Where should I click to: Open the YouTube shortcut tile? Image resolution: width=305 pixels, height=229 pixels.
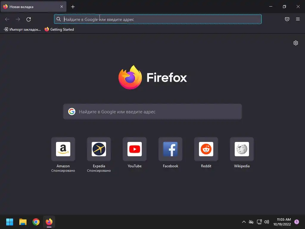[135, 149]
